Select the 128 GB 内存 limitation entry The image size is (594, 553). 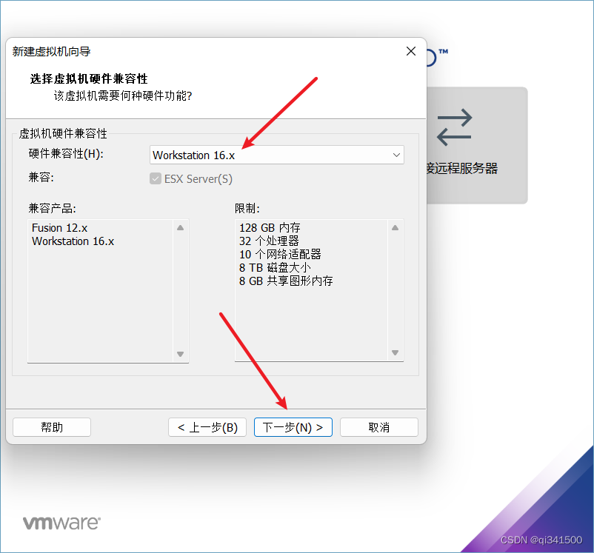coord(270,227)
